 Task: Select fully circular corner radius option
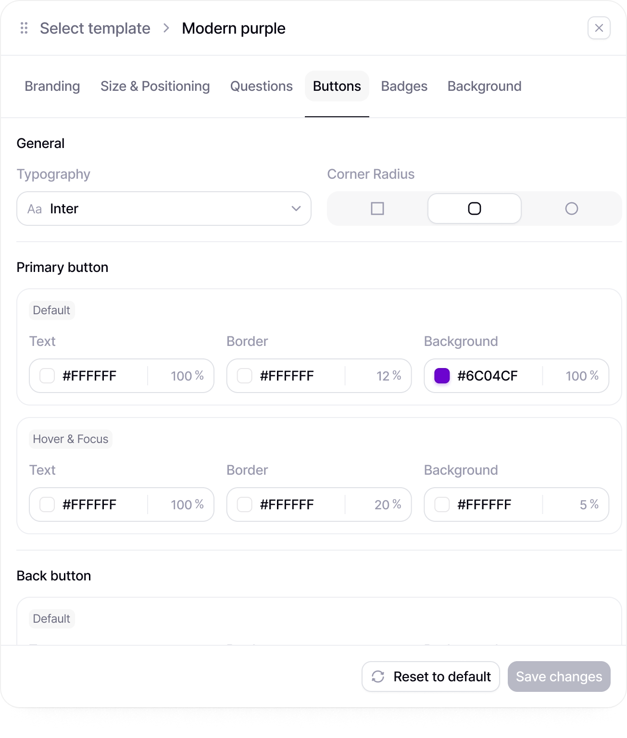pos(572,209)
